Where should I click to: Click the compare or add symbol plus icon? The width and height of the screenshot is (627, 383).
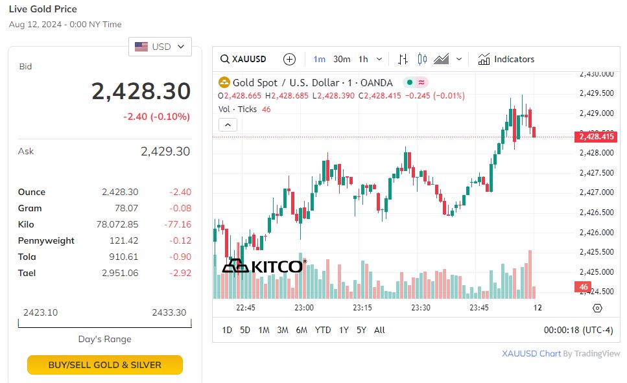[x=290, y=59]
